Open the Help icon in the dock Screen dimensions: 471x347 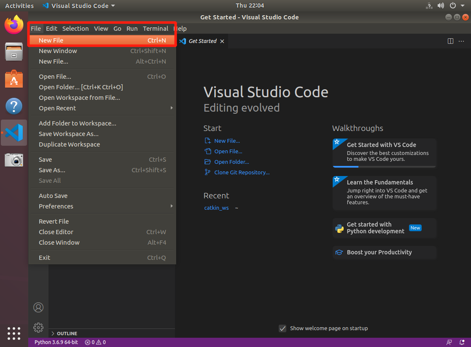coord(14,106)
